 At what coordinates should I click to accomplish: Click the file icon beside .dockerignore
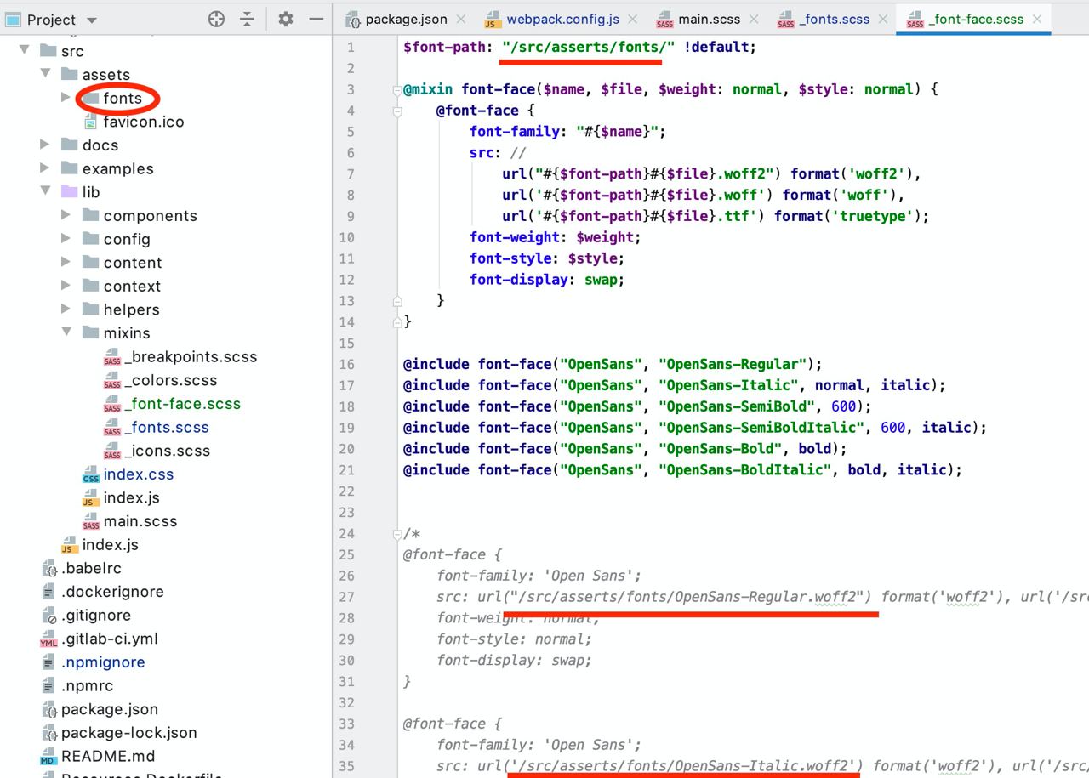48,592
